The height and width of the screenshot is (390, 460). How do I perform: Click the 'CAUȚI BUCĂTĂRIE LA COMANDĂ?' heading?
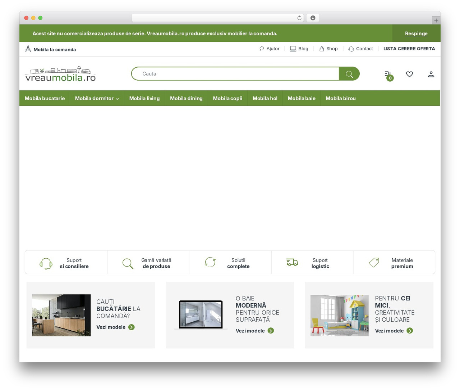pos(118,309)
